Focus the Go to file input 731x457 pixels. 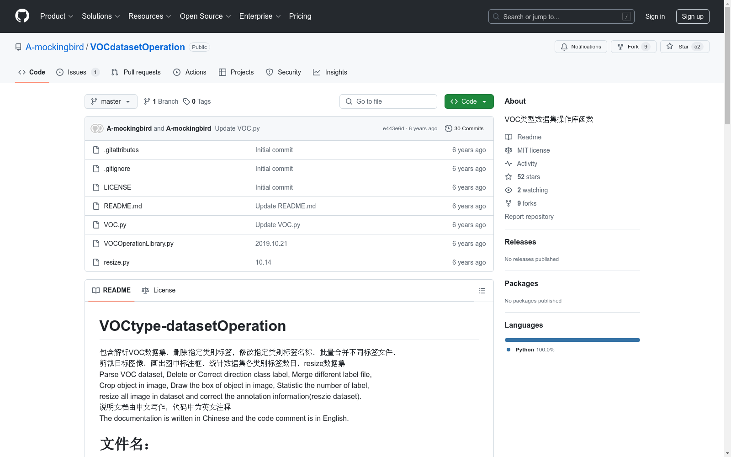[x=388, y=101]
